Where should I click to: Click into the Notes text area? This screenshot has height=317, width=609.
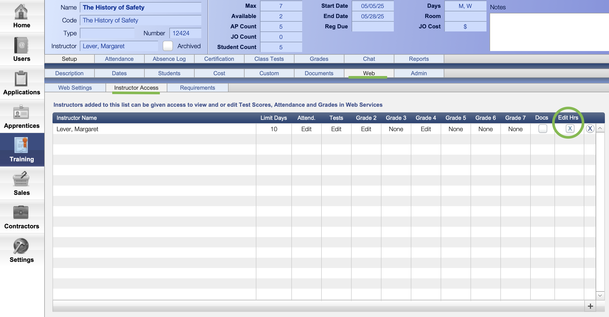[x=549, y=32]
